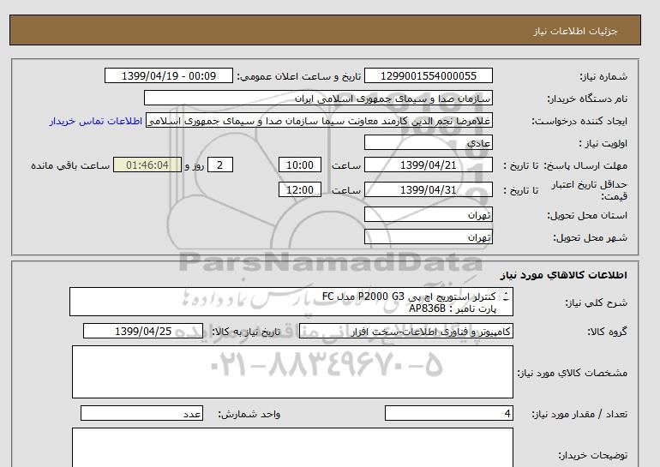
Task: Click price validity date field 1399/04/31
Action: coord(428,189)
